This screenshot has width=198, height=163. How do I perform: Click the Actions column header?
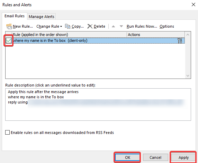pyautogui.click(x=156, y=35)
